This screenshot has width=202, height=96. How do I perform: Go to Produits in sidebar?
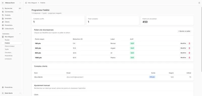coord(12,15)
